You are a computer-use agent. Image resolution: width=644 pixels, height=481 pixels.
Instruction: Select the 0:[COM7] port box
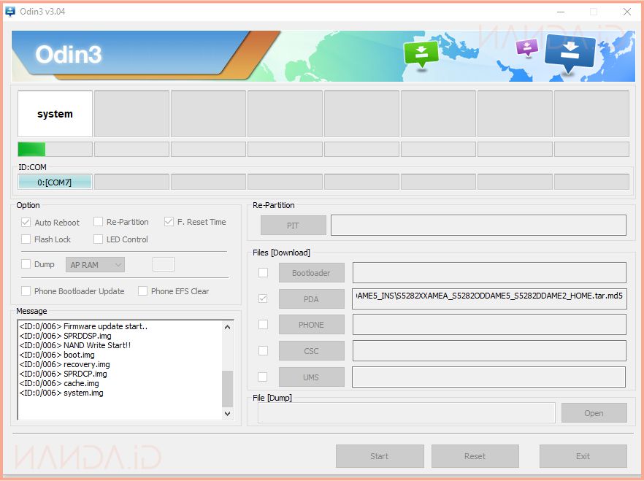(x=55, y=182)
